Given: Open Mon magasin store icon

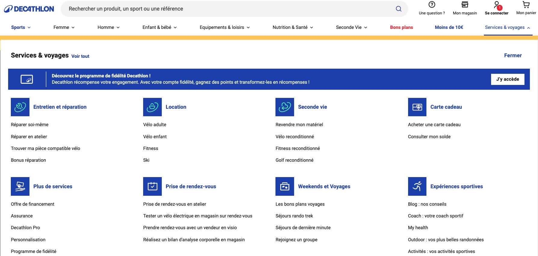Looking at the screenshot, I should point(465,5).
